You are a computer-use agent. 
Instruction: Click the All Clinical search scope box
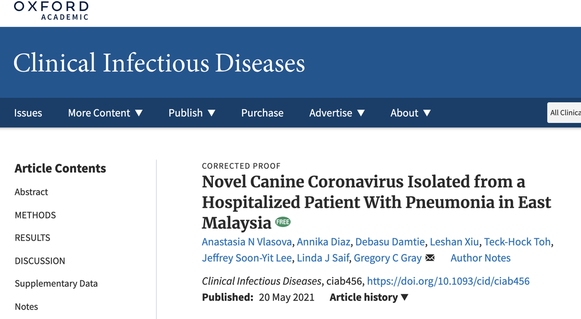pyautogui.click(x=565, y=113)
